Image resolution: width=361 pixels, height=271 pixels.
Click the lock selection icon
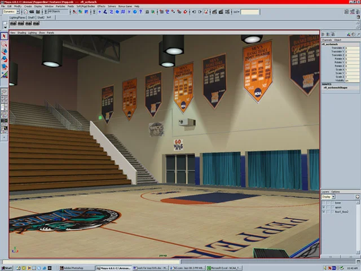(x=147, y=12)
